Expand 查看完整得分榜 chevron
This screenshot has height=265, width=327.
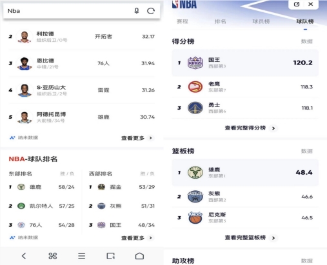(273, 128)
